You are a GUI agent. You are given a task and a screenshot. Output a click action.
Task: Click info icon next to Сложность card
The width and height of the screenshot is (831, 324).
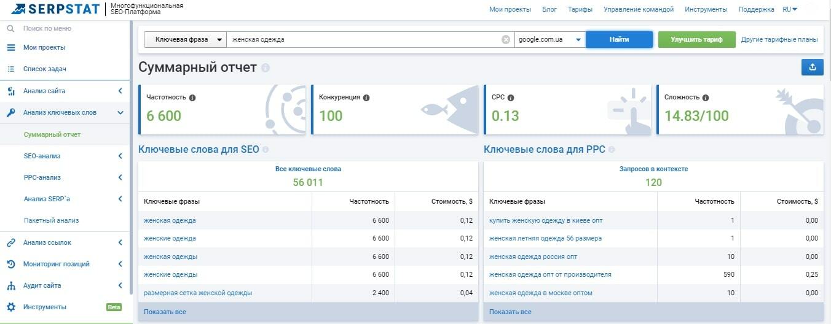(x=706, y=98)
